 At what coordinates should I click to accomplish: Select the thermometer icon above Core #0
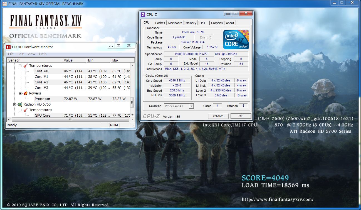pyautogui.click(x=26, y=66)
